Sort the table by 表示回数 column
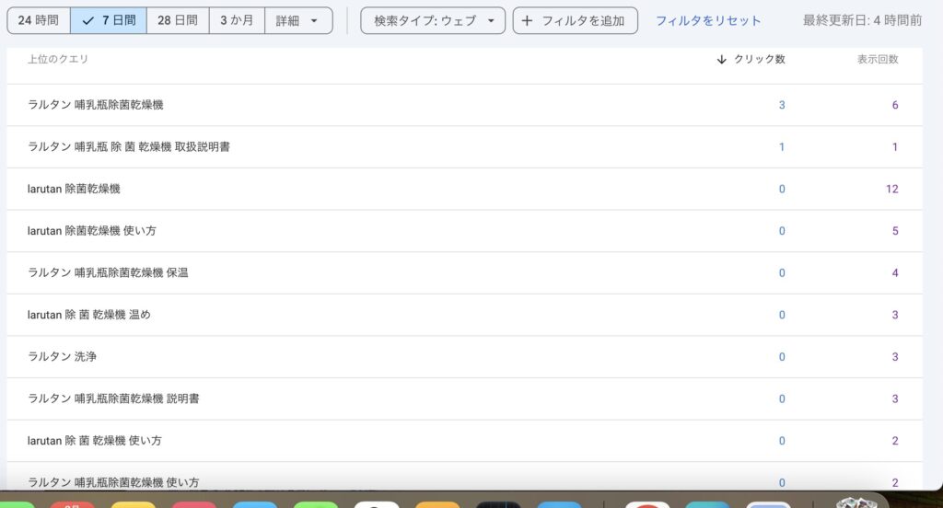 click(877, 59)
